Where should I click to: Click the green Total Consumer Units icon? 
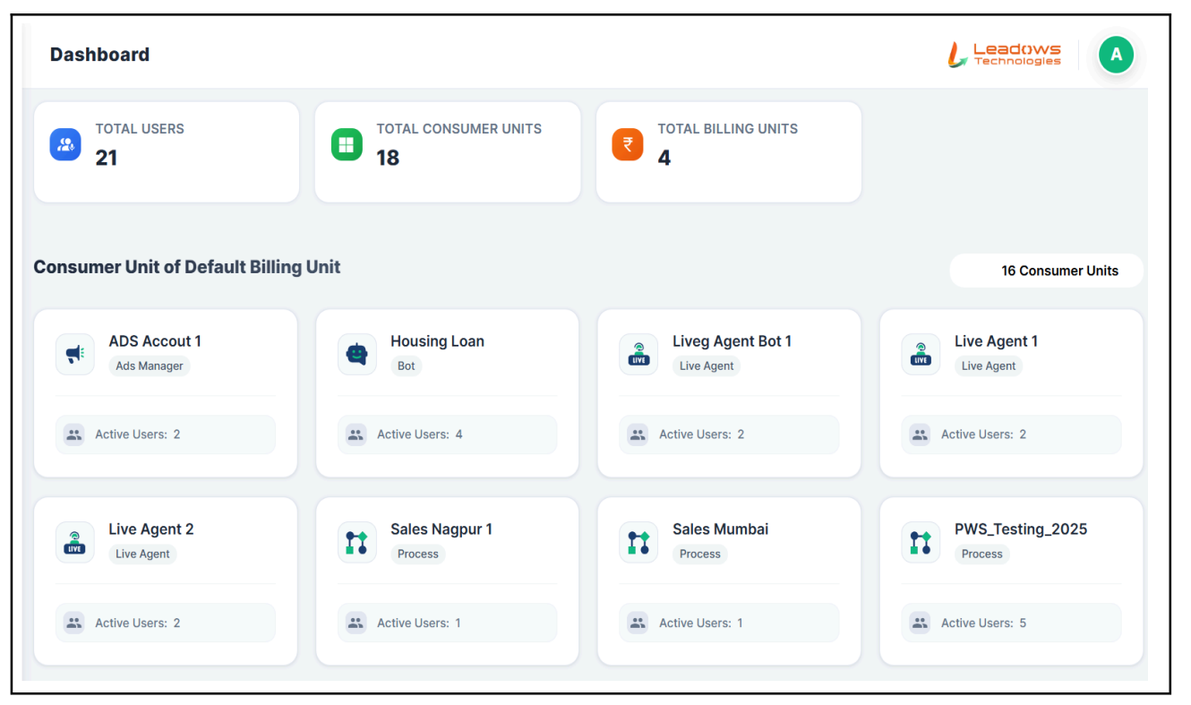point(347,144)
